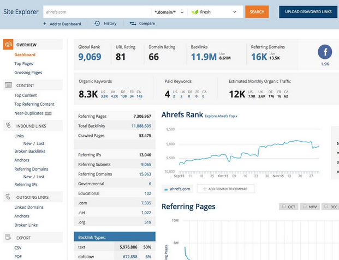Click the Inbound Links section icon
Image resolution: width=339 pixels, height=260 pixels.
click(x=8, y=125)
